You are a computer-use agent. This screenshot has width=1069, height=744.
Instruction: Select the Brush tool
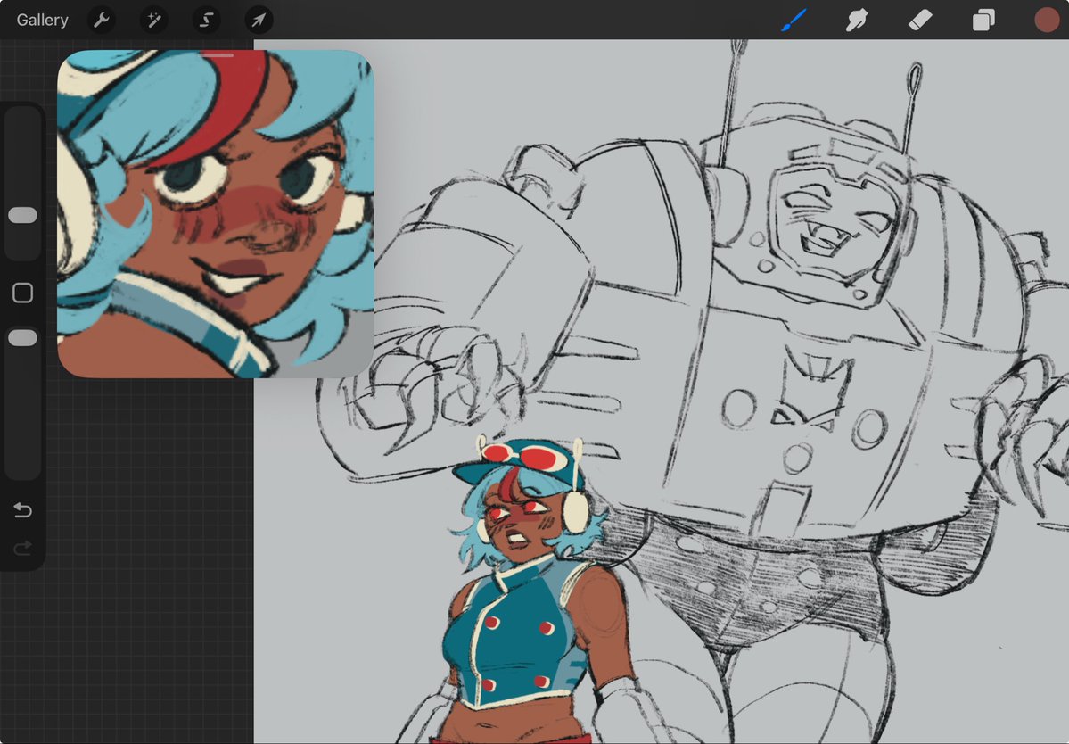(794, 20)
